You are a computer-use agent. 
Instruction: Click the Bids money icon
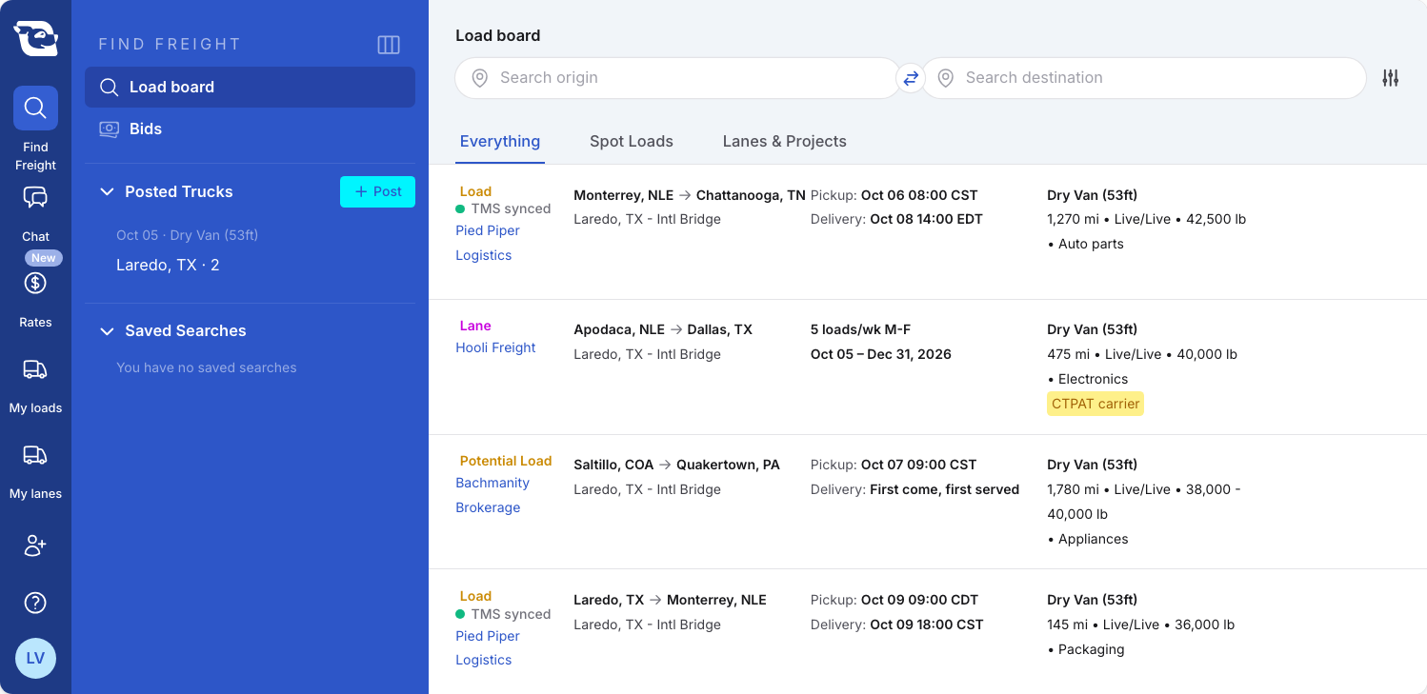pos(110,129)
